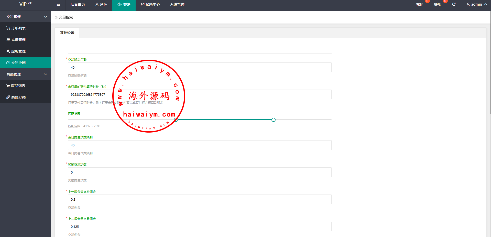Select the 基础设置 tab

click(x=67, y=33)
